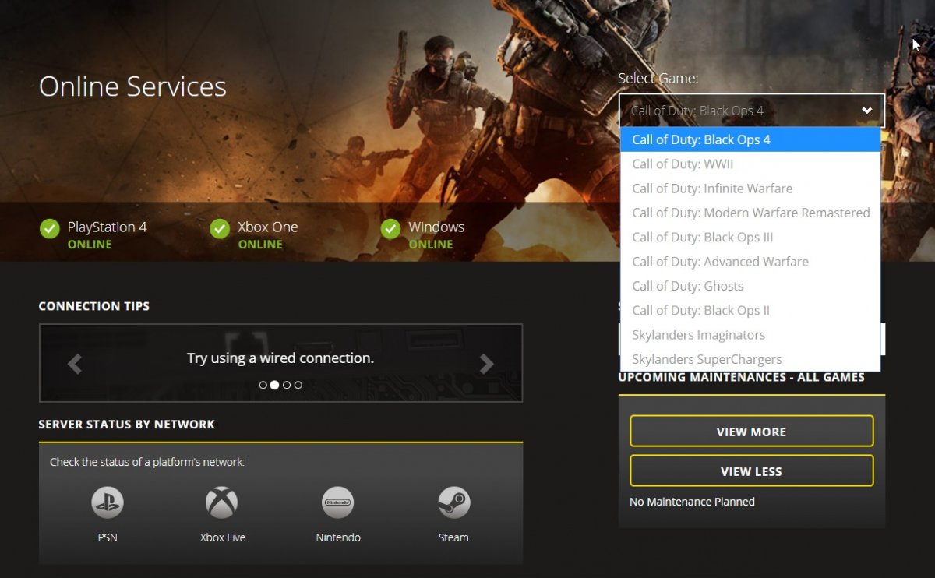
Task: Click the PlayStation 4 green checkmark icon
Action: click(50, 229)
